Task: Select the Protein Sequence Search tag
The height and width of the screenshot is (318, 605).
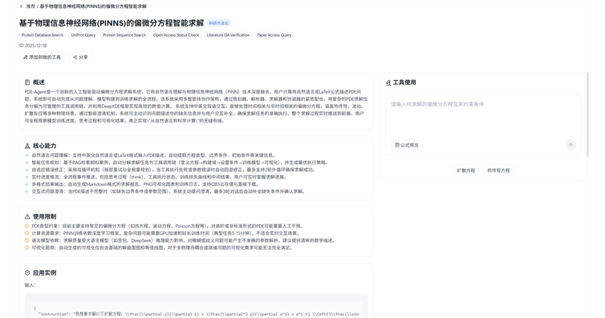Action: pyautogui.click(x=124, y=35)
